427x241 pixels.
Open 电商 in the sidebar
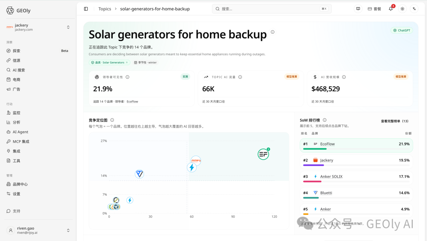click(x=38, y=80)
